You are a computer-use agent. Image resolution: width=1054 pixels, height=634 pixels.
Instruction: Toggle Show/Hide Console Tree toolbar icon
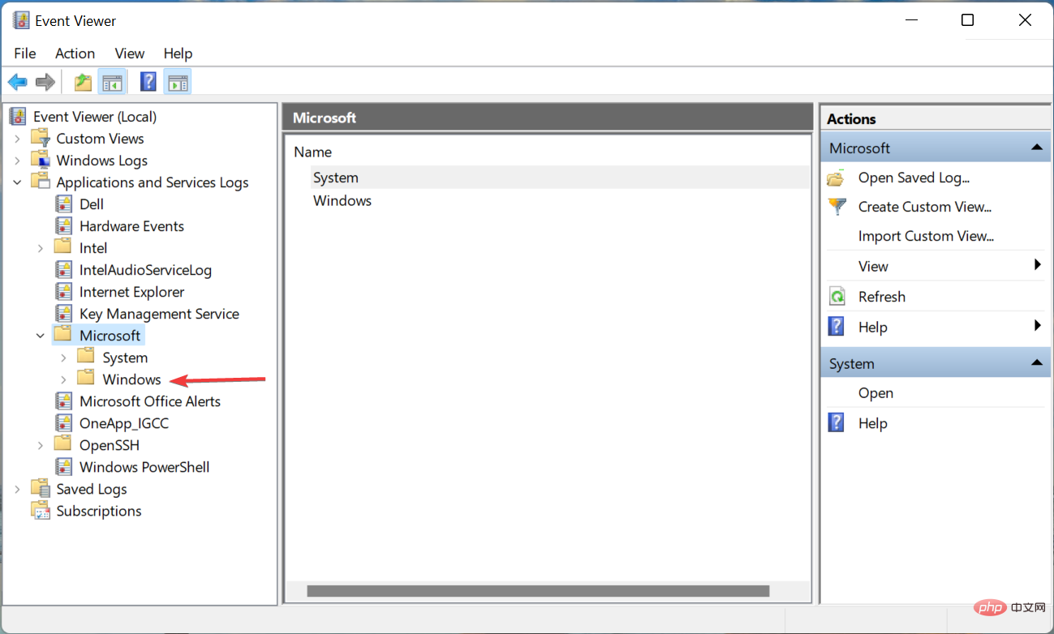pyautogui.click(x=112, y=82)
